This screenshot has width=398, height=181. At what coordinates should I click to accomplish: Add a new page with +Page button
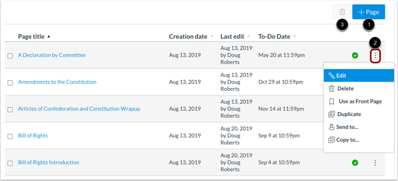pyautogui.click(x=369, y=12)
